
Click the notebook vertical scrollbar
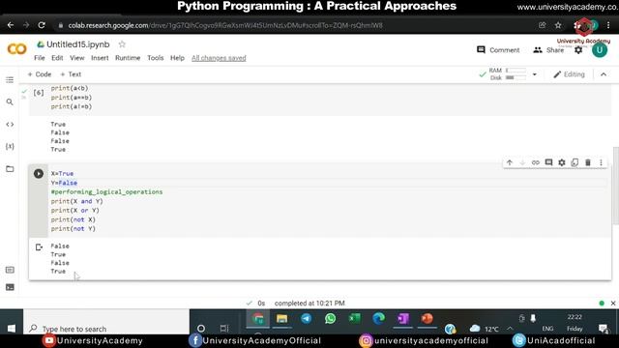point(616,186)
